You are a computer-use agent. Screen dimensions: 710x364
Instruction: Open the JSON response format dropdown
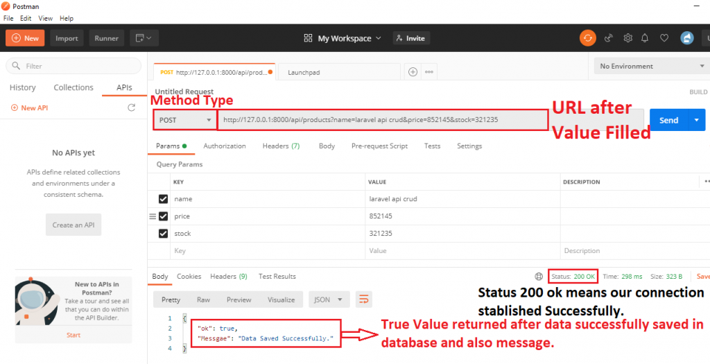tap(329, 300)
